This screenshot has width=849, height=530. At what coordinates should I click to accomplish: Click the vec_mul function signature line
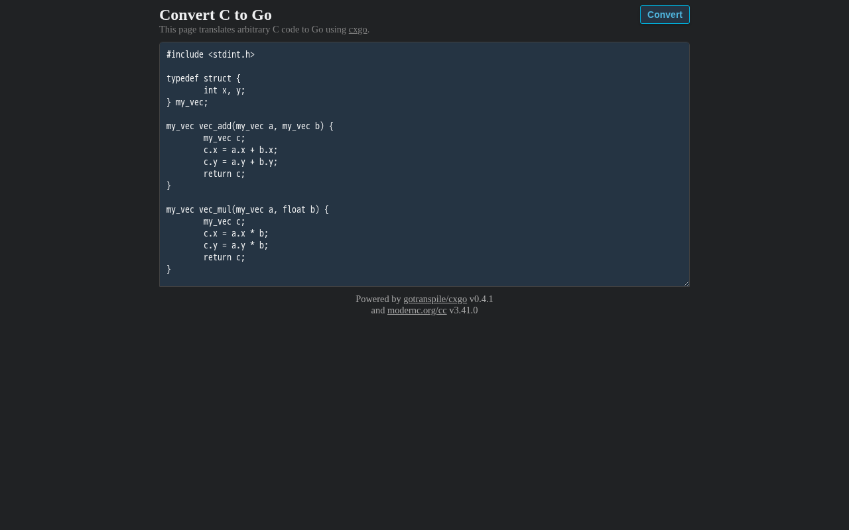[x=247, y=209]
